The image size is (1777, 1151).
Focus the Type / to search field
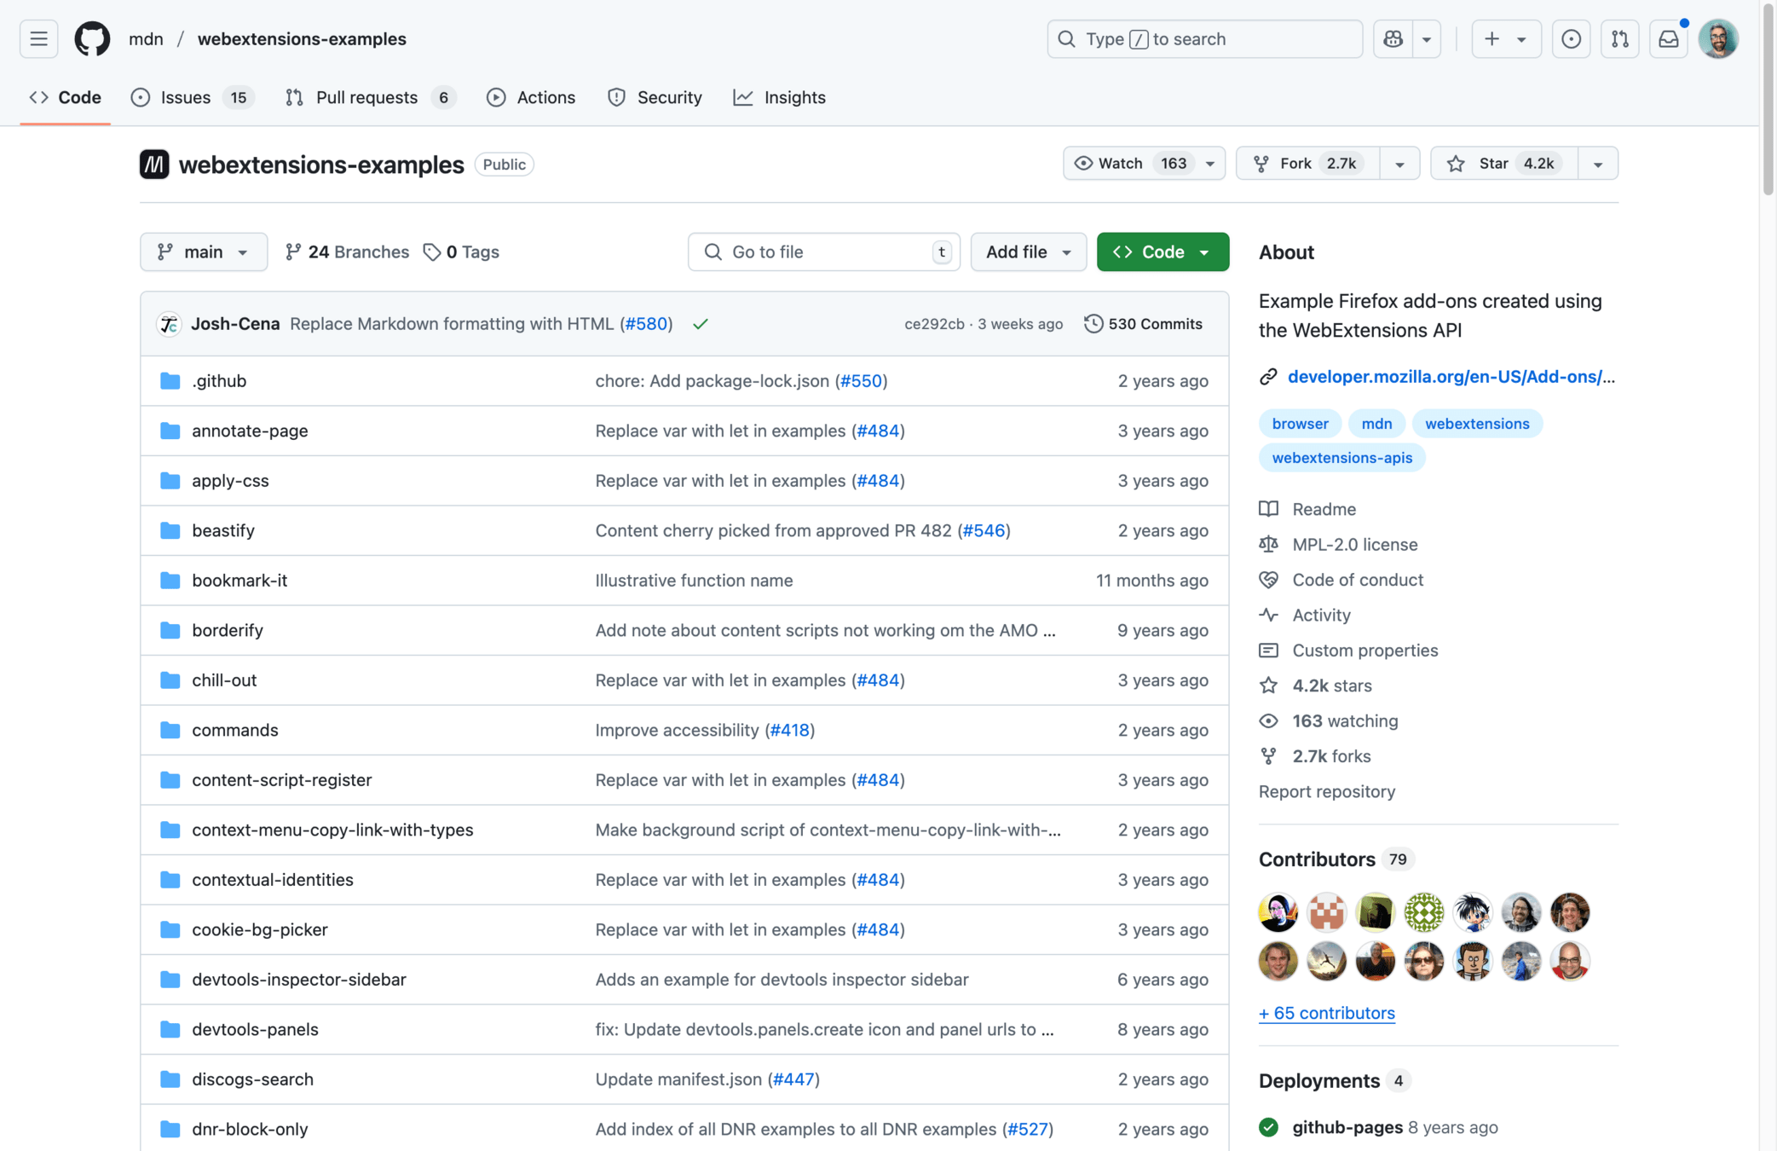tap(1204, 38)
